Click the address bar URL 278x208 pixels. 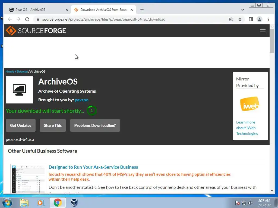click(x=104, y=19)
